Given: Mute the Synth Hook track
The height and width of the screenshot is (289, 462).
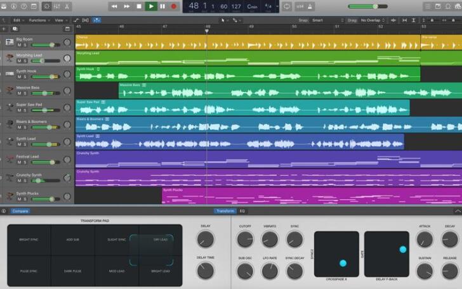Looking at the screenshot, I should [19, 77].
